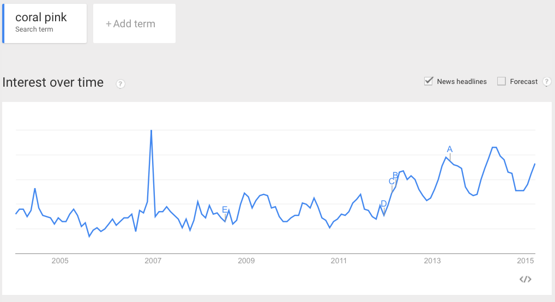Click the 2009 year axis label
The image size is (555, 302).
pos(246,261)
